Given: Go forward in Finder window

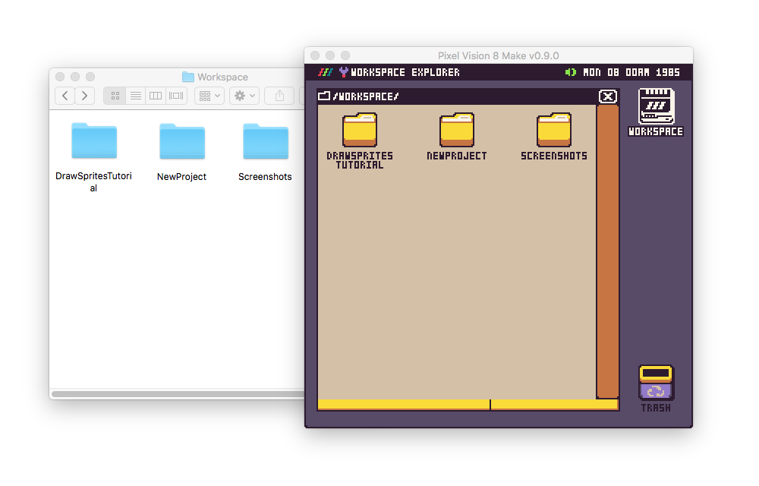Looking at the screenshot, I should click(x=85, y=96).
